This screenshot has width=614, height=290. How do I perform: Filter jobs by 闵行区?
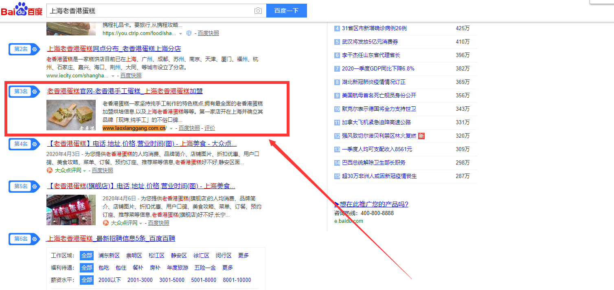coord(224,255)
